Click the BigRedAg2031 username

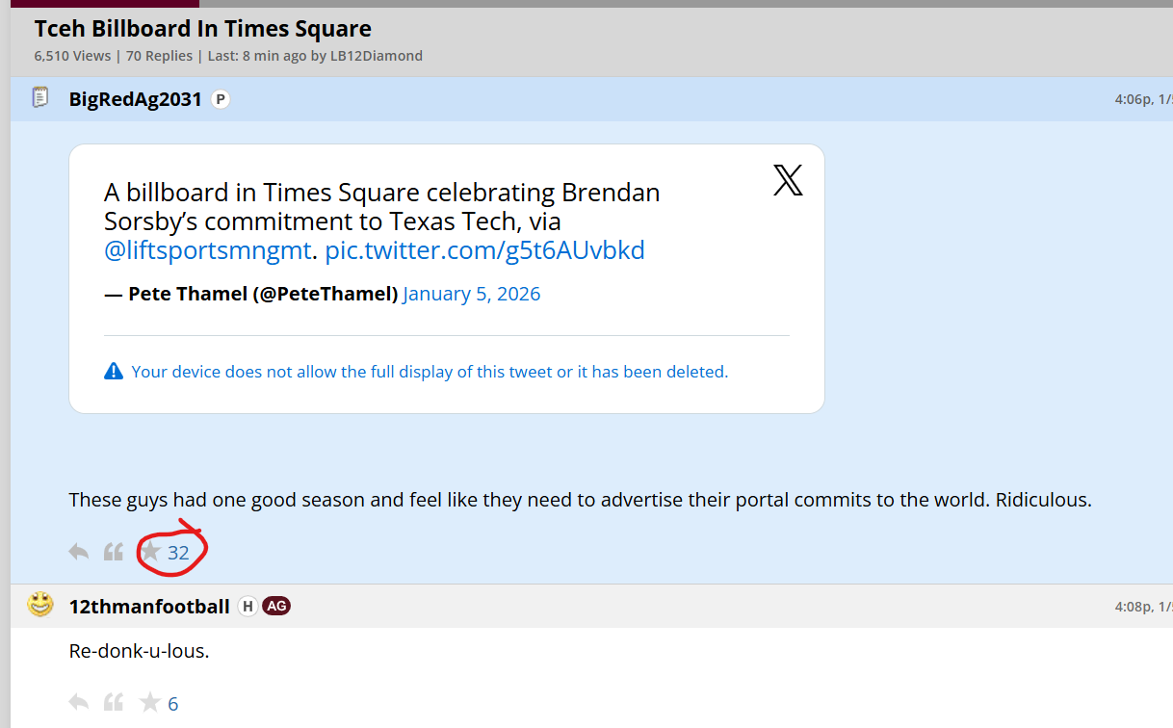tap(136, 99)
